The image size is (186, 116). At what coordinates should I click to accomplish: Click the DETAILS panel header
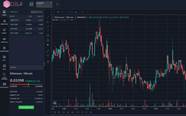pos(26,67)
